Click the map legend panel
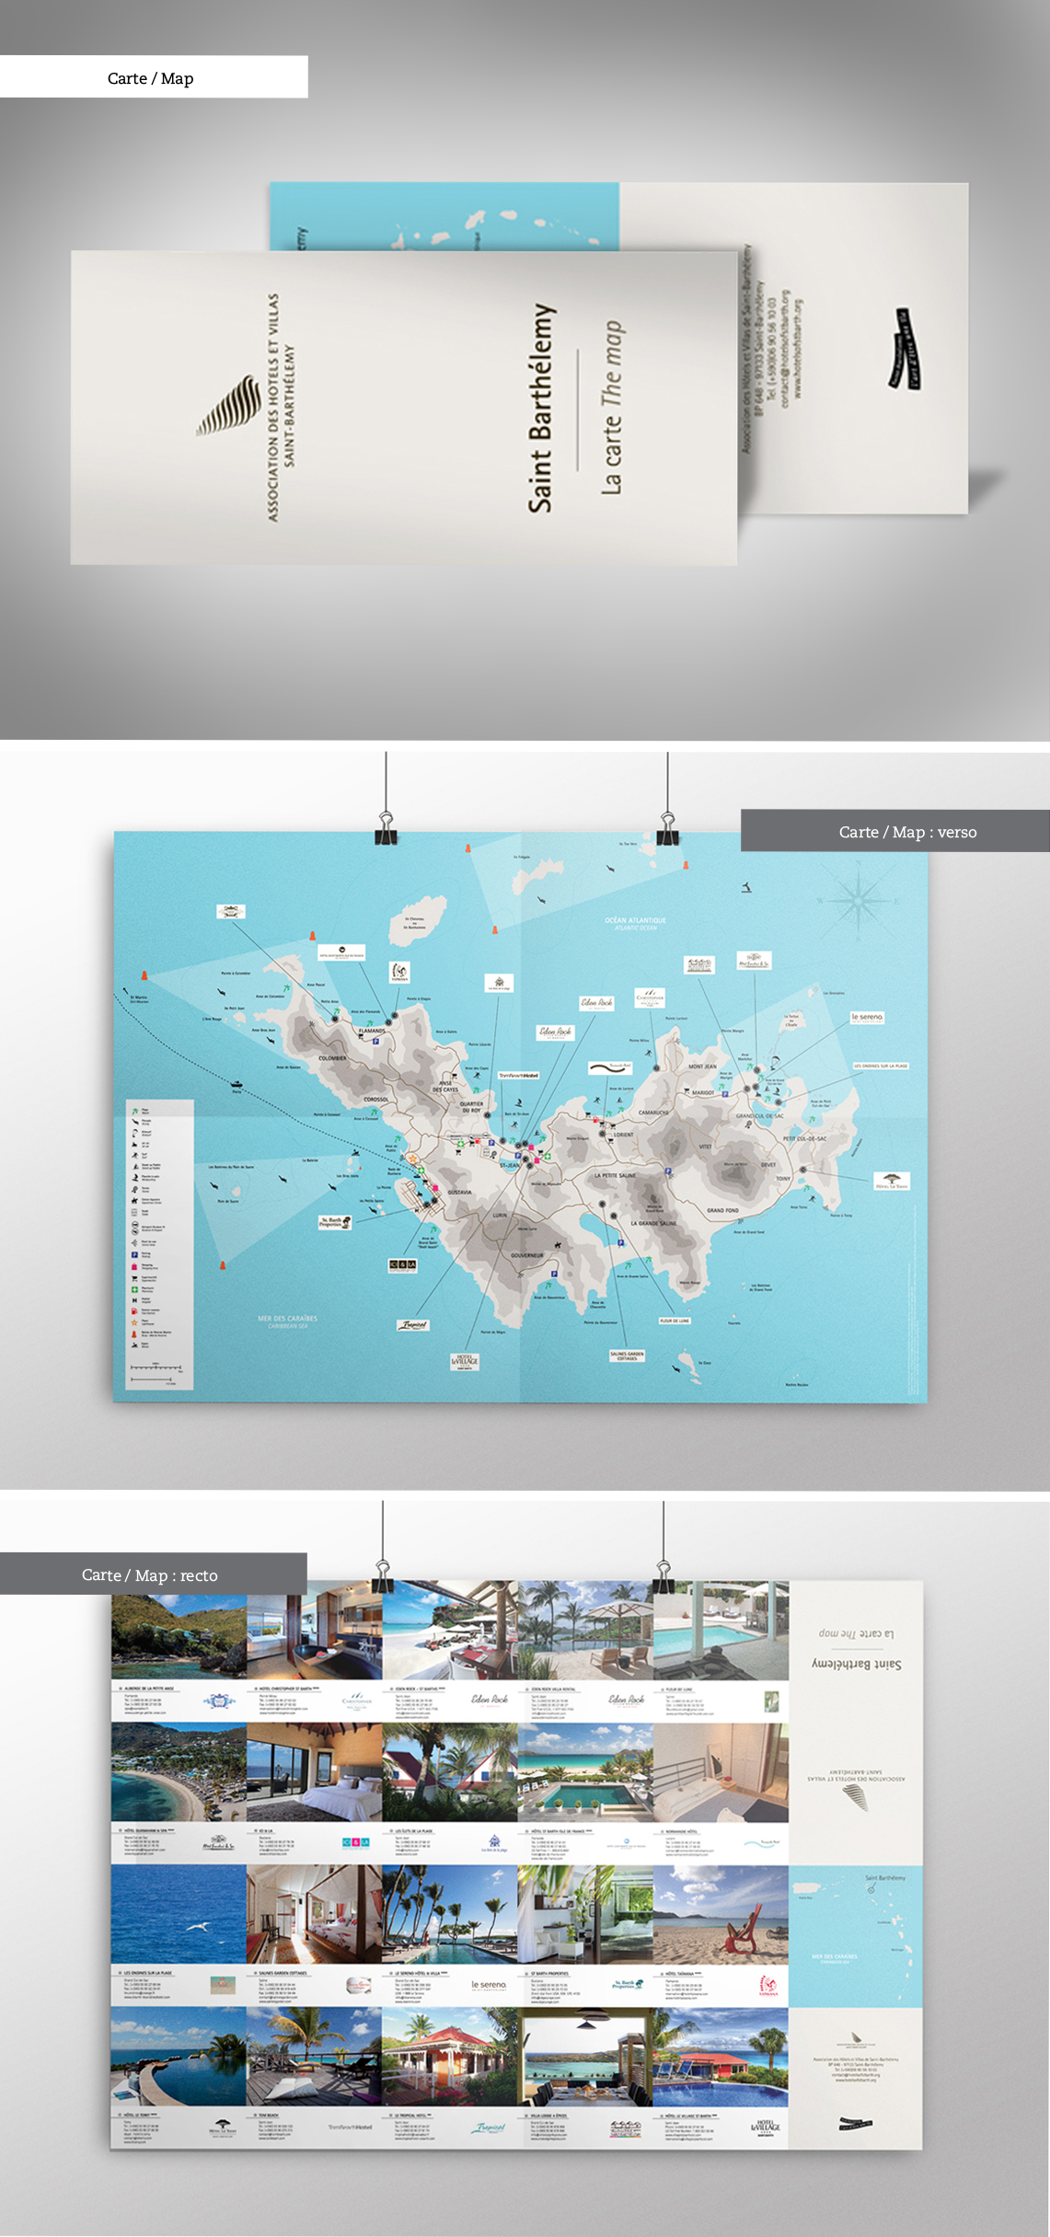Viewport: 1050px width, 2237px height. (x=160, y=1243)
